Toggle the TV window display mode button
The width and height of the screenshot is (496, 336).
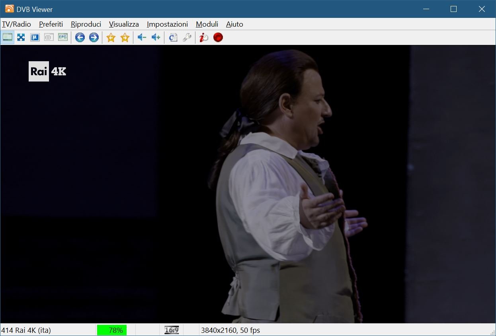8,37
